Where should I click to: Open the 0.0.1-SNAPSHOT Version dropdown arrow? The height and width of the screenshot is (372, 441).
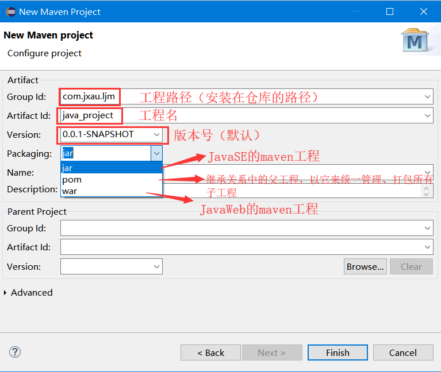click(x=156, y=135)
